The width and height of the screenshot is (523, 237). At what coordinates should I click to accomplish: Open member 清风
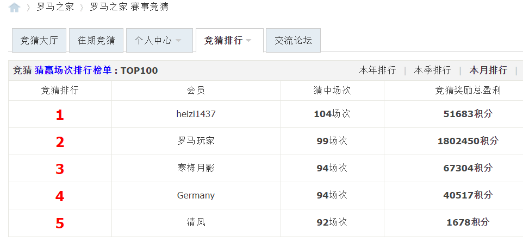tap(196, 222)
